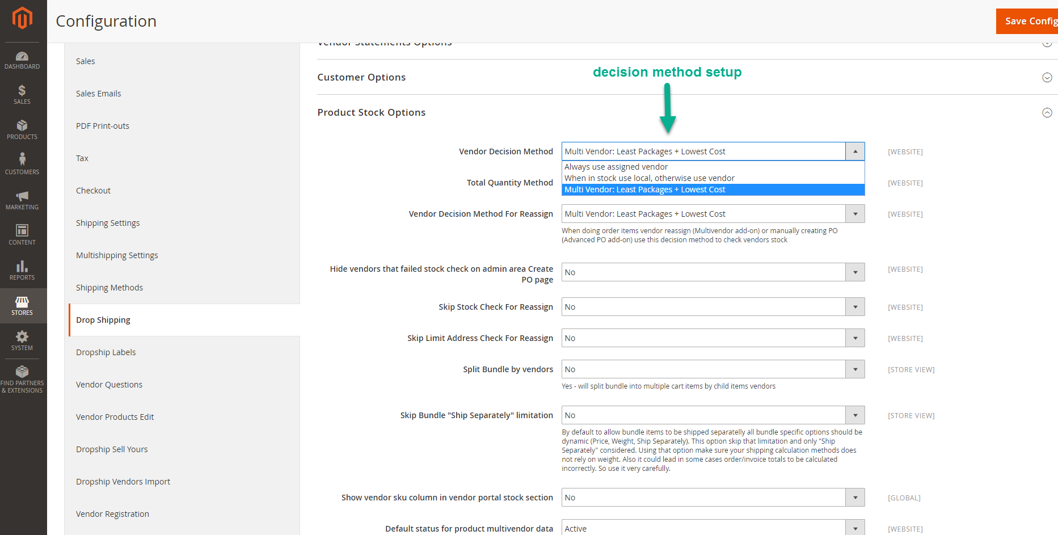Select 'Always use assigned vendor' option
Image resolution: width=1058 pixels, height=535 pixels.
click(x=713, y=167)
